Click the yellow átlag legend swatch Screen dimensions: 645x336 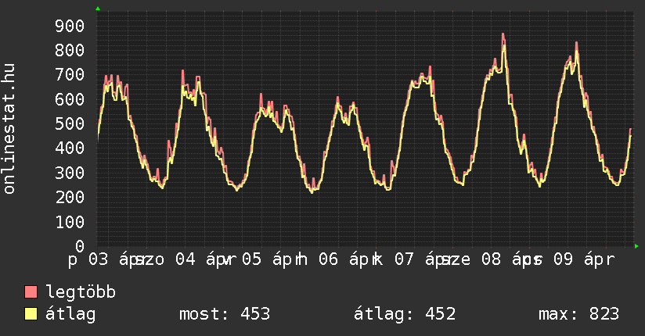click(x=31, y=314)
